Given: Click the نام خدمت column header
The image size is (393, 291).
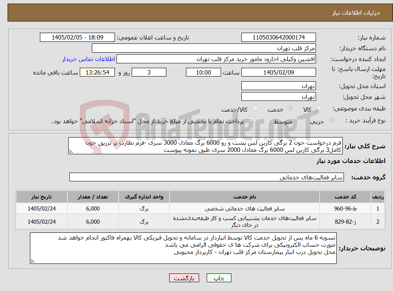Looking at the screenshot, I should click(245, 197).
